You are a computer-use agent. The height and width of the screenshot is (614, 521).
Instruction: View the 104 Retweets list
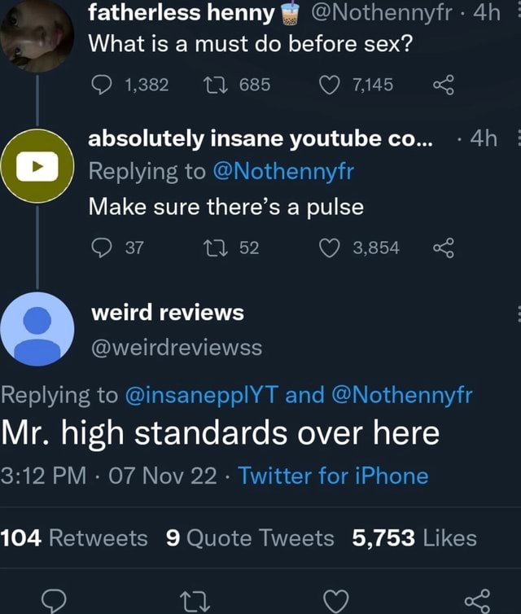click(74, 538)
